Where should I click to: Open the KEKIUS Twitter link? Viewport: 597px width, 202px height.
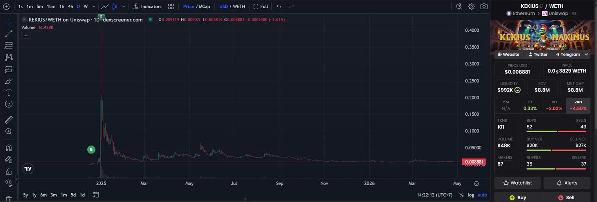click(538, 54)
